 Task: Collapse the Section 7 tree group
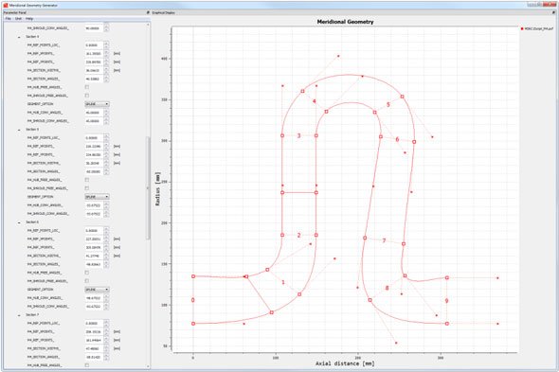point(19,315)
